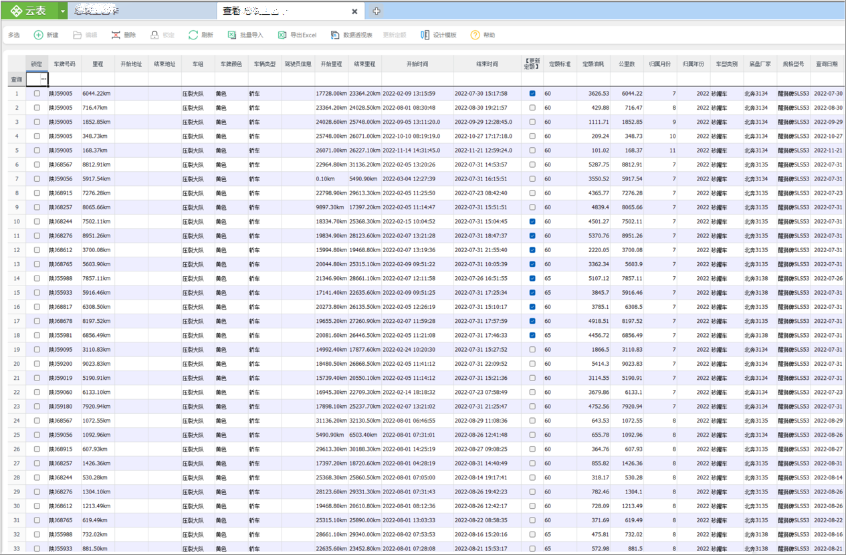Screen dimensions: 846x555
Task: Click the 车组 query input field
Action: pos(198,79)
